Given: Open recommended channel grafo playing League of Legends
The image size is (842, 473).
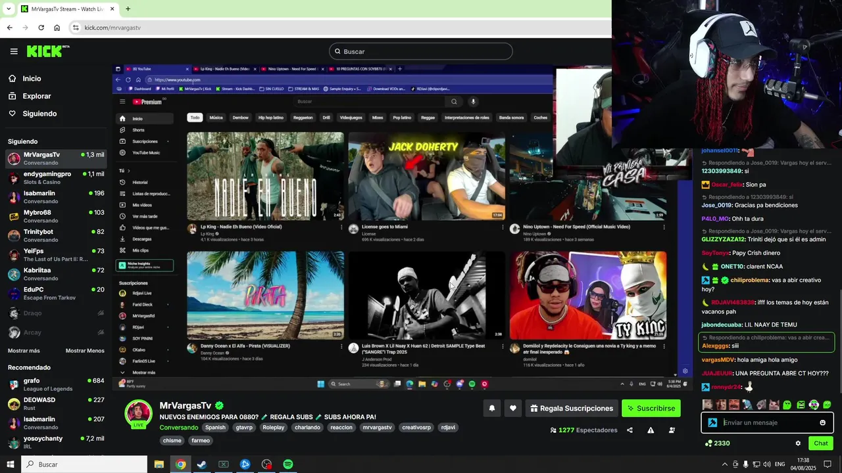Looking at the screenshot, I should (56, 384).
